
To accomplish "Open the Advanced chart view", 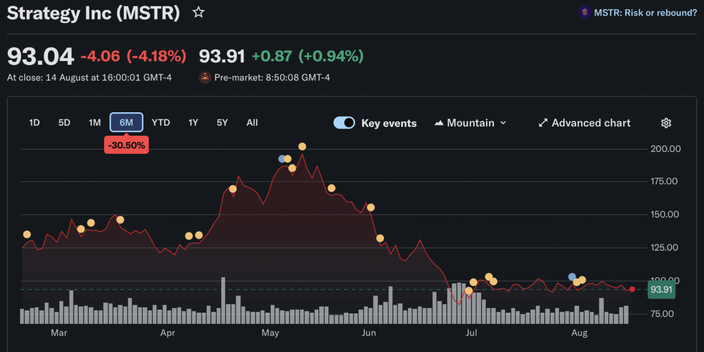I will coord(584,123).
